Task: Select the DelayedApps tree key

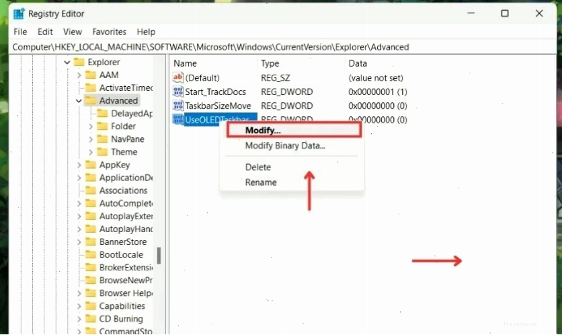Action: pos(132,114)
